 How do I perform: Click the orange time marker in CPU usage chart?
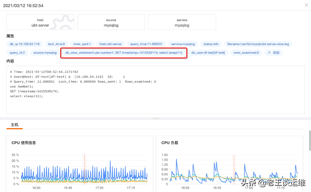[85, 169]
